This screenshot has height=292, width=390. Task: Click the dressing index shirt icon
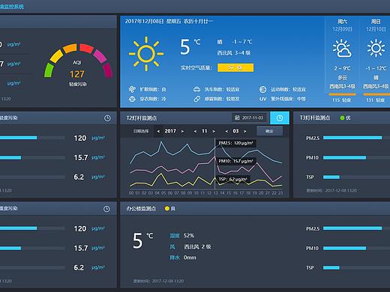132,99
